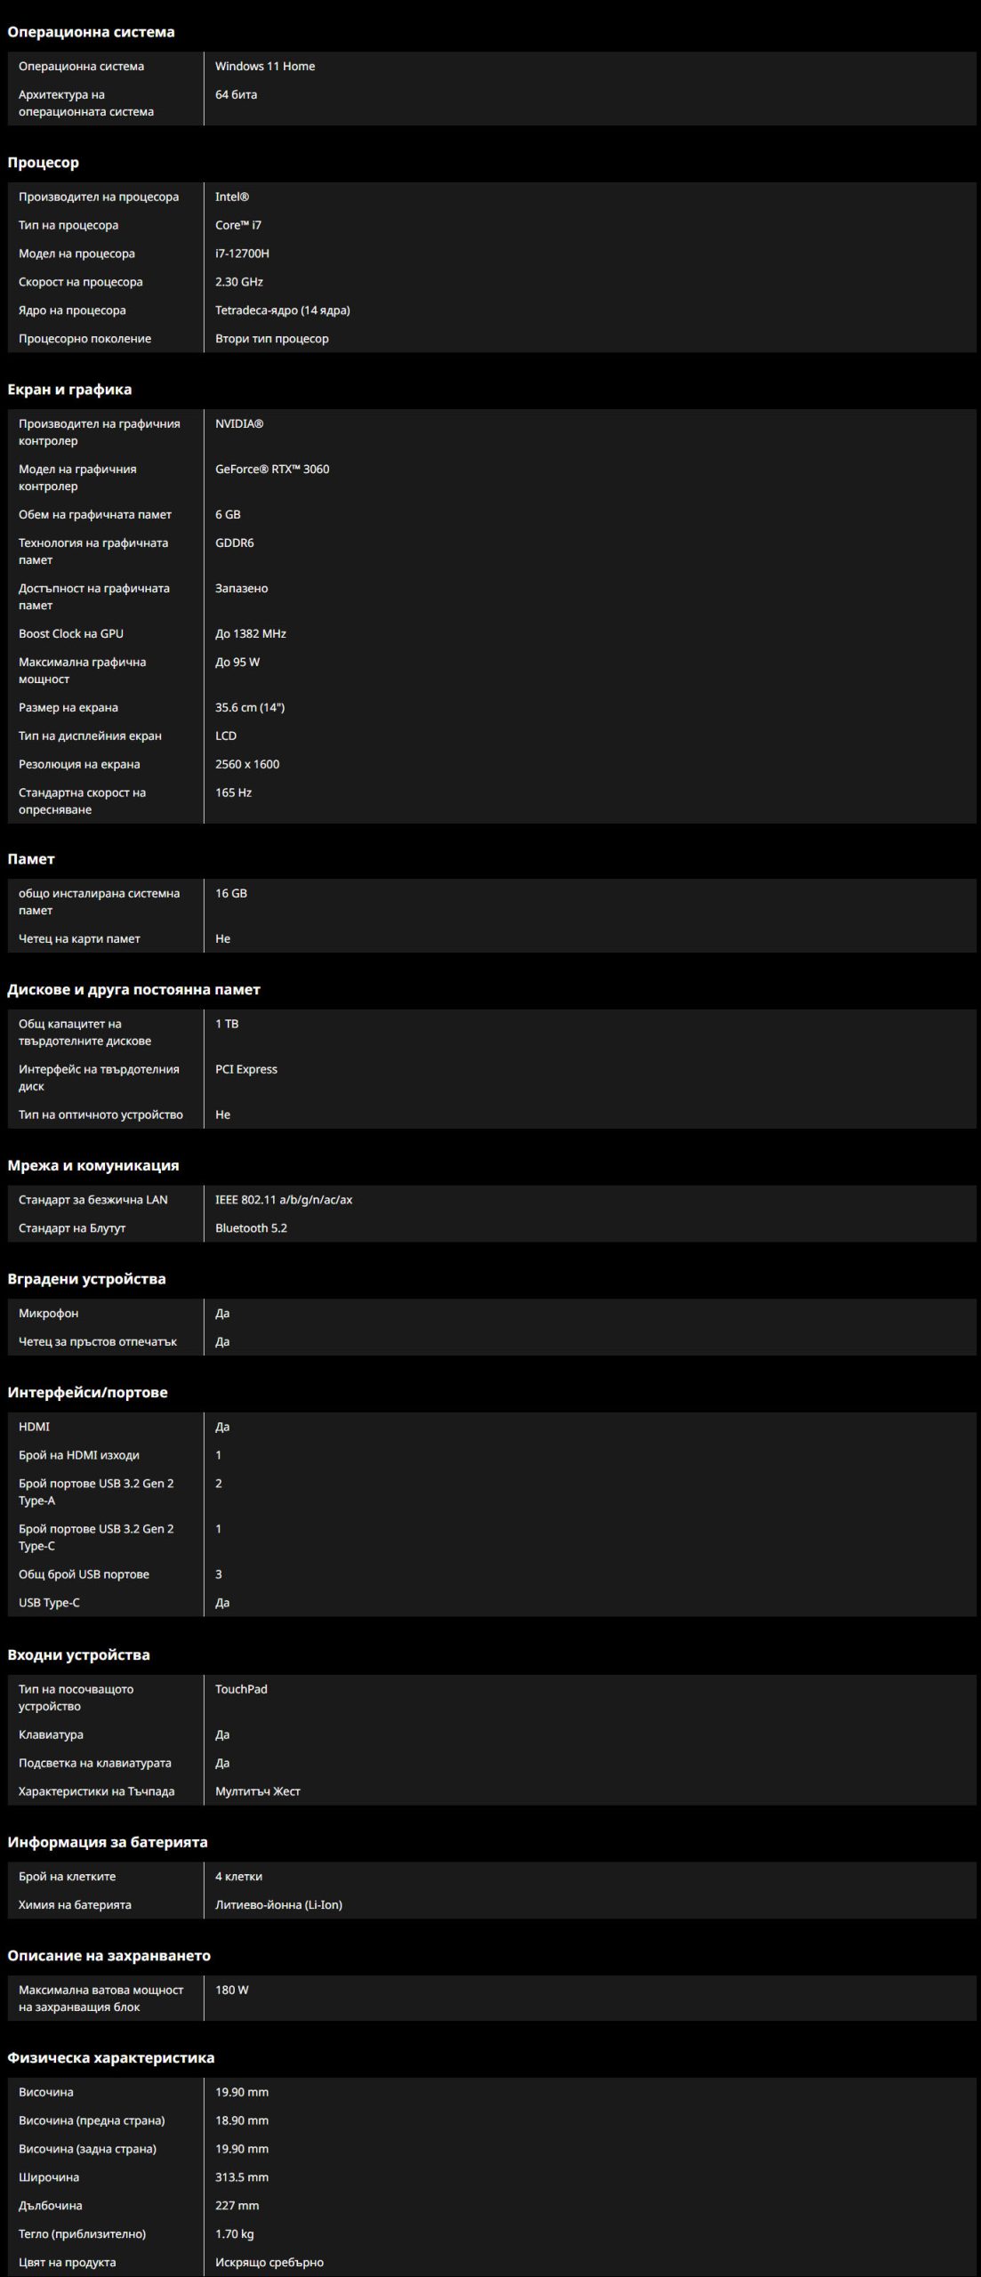Select the Операционна система section heading
The width and height of the screenshot is (981, 2277).
[91, 32]
